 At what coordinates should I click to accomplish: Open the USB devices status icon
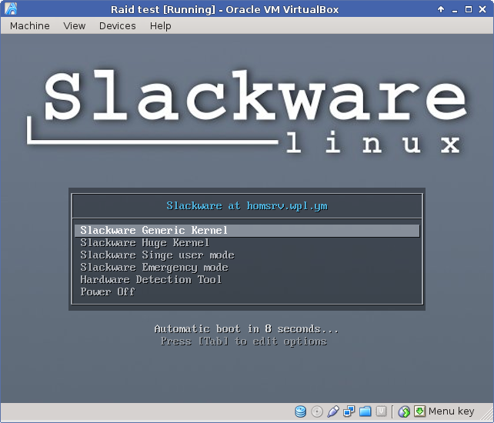pyautogui.click(x=333, y=411)
